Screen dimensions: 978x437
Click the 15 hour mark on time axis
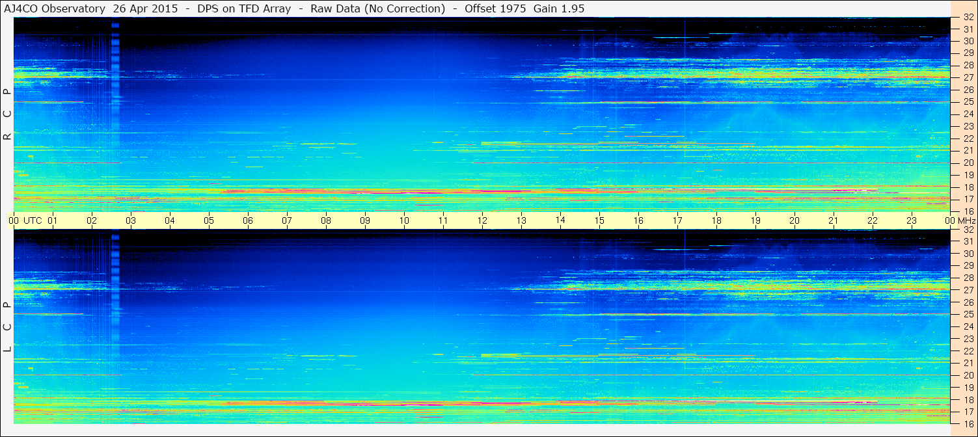click(x=599, y=220)
